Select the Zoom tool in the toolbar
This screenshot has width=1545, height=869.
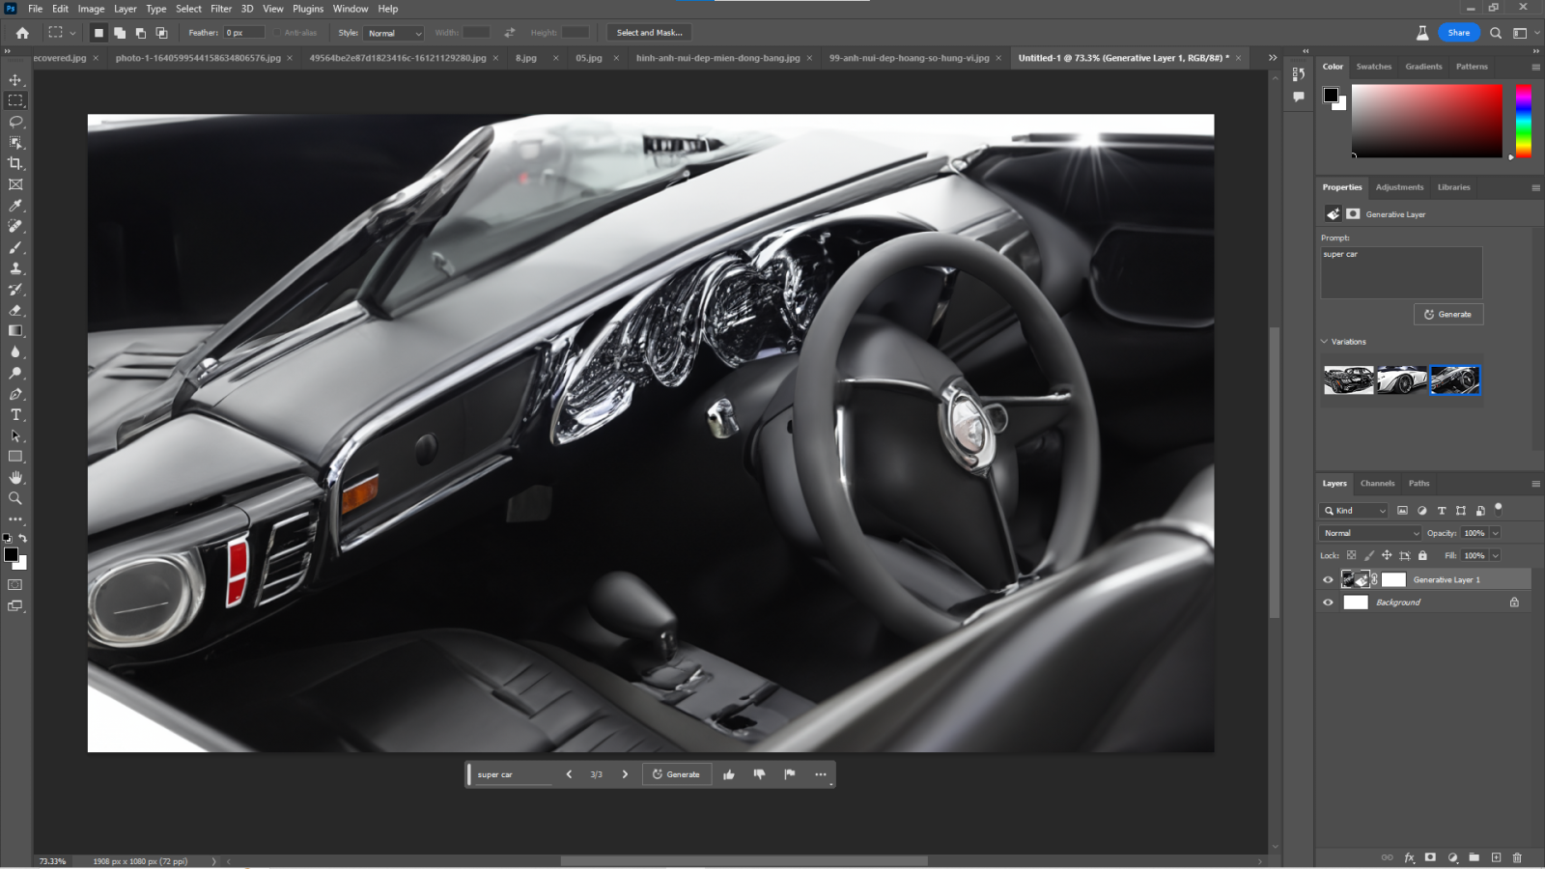(15, 498)
